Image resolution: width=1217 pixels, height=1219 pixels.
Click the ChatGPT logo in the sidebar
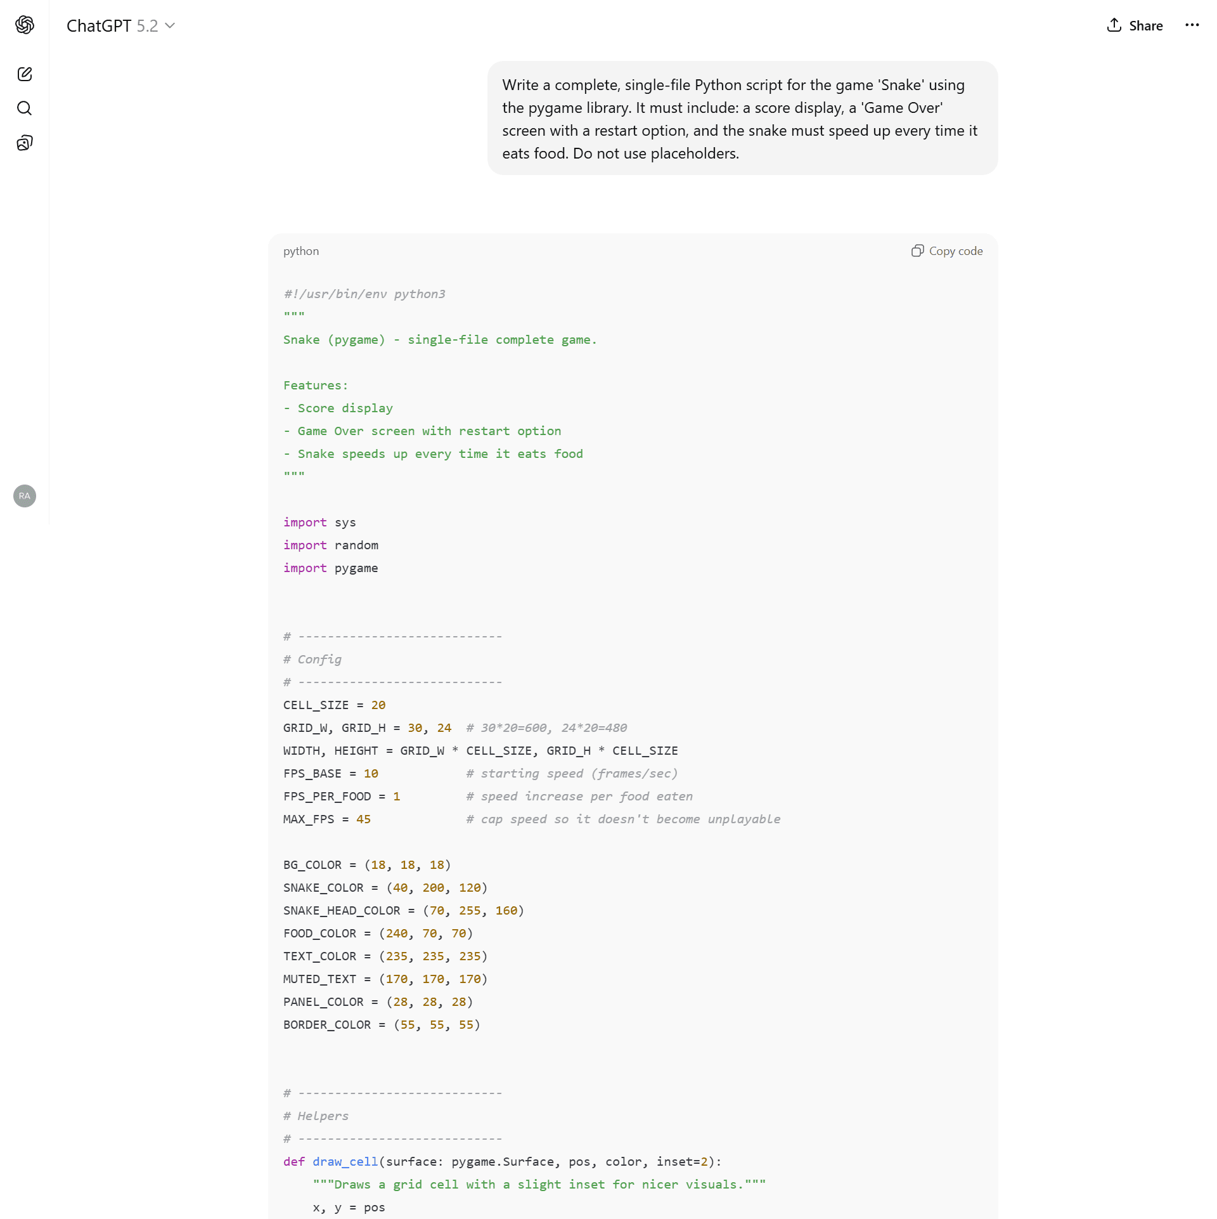coord(25,25)
